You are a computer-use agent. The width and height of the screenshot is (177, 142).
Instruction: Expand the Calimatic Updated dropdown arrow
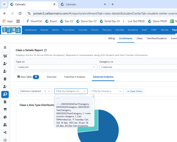click(x=49, y=91)
